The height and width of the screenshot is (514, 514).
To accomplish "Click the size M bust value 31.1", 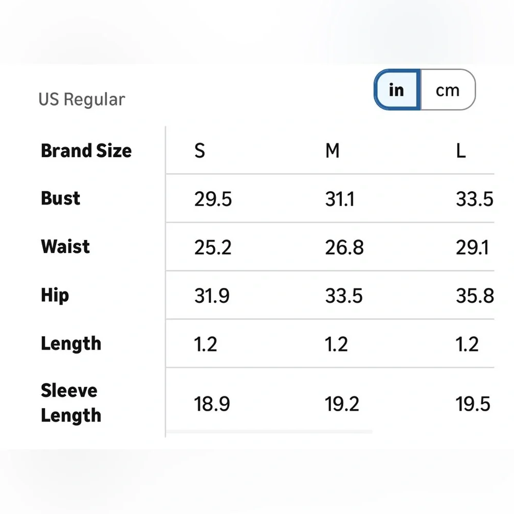I will point(340,199).
